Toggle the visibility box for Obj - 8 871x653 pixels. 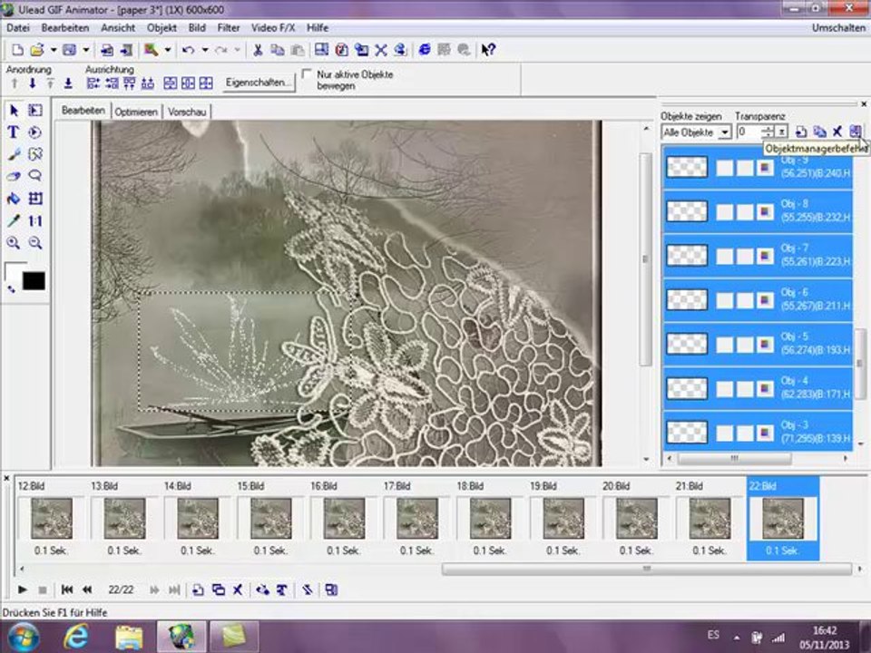pos(725,212)
